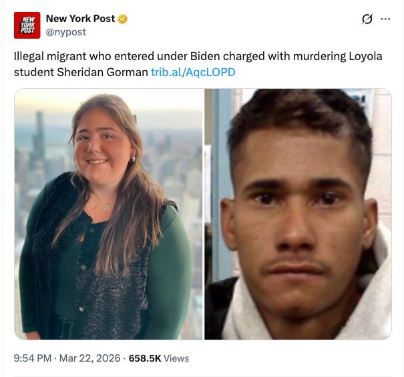The height and width of the screenshot is (377, 404).
Task: Open the left photo of the smiling woman
Action: 110,214
